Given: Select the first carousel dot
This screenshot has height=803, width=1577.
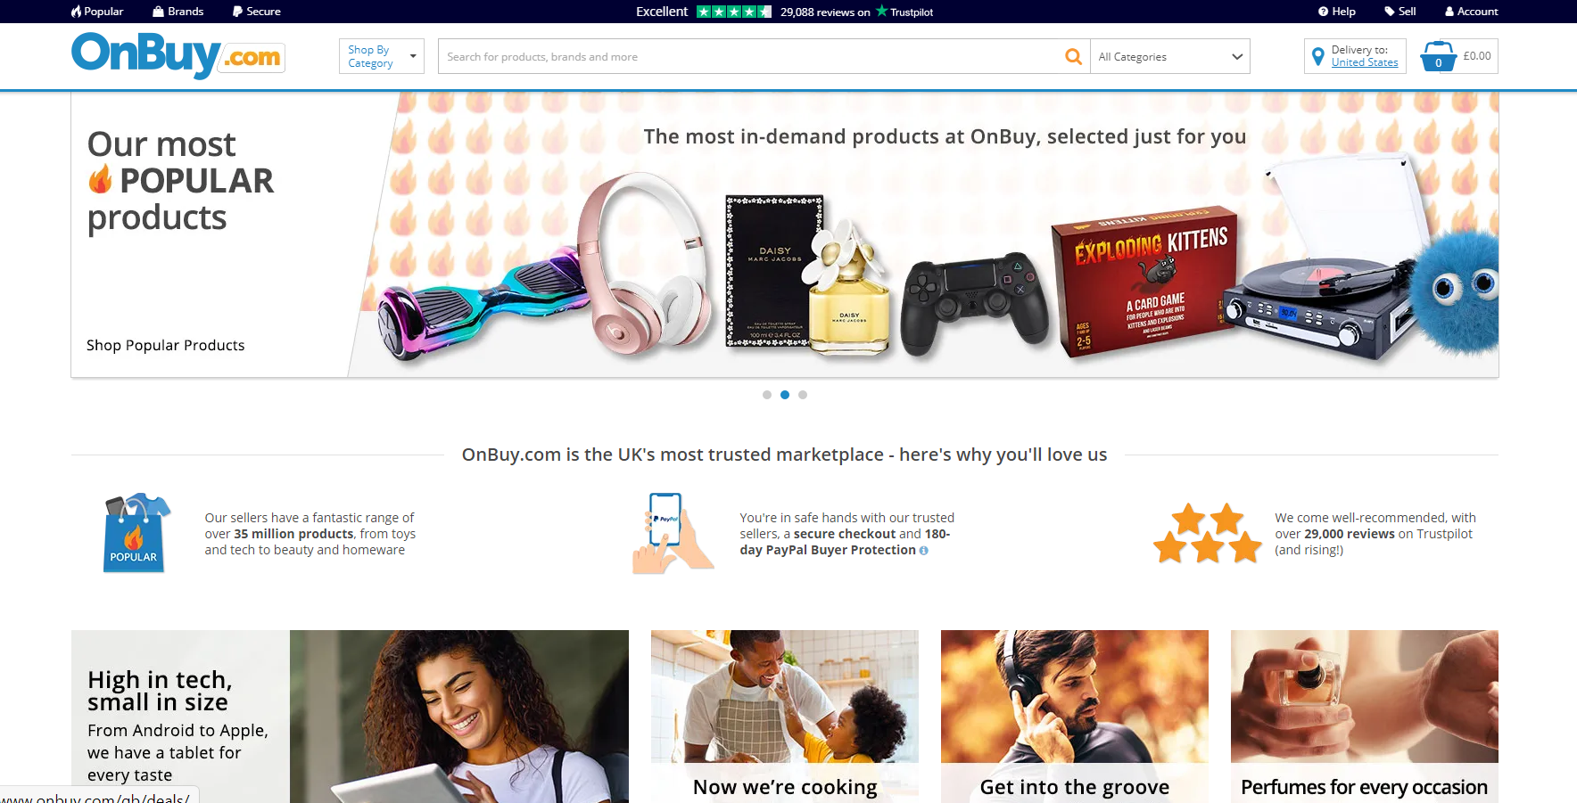Looking at the screenshot, I should pyautogui.click(x=767, y=395).
